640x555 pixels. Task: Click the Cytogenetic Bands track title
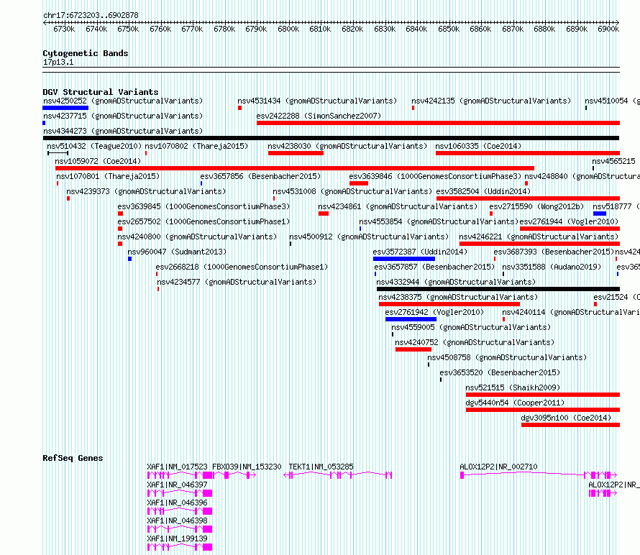[x=86, y=53]
